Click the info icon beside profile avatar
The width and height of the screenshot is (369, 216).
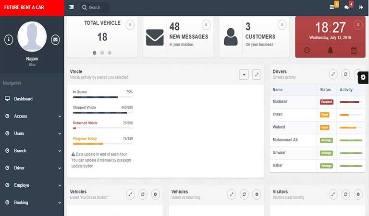click(9, 39)
